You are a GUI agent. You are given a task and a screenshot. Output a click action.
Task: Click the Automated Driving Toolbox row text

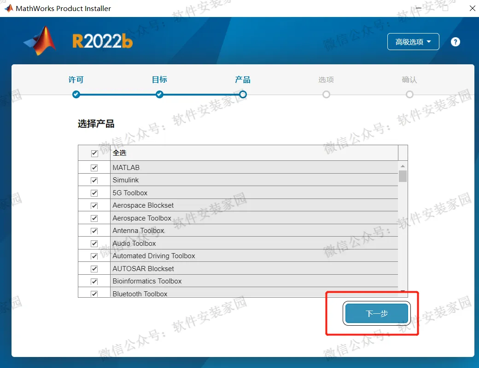[154, 256]
